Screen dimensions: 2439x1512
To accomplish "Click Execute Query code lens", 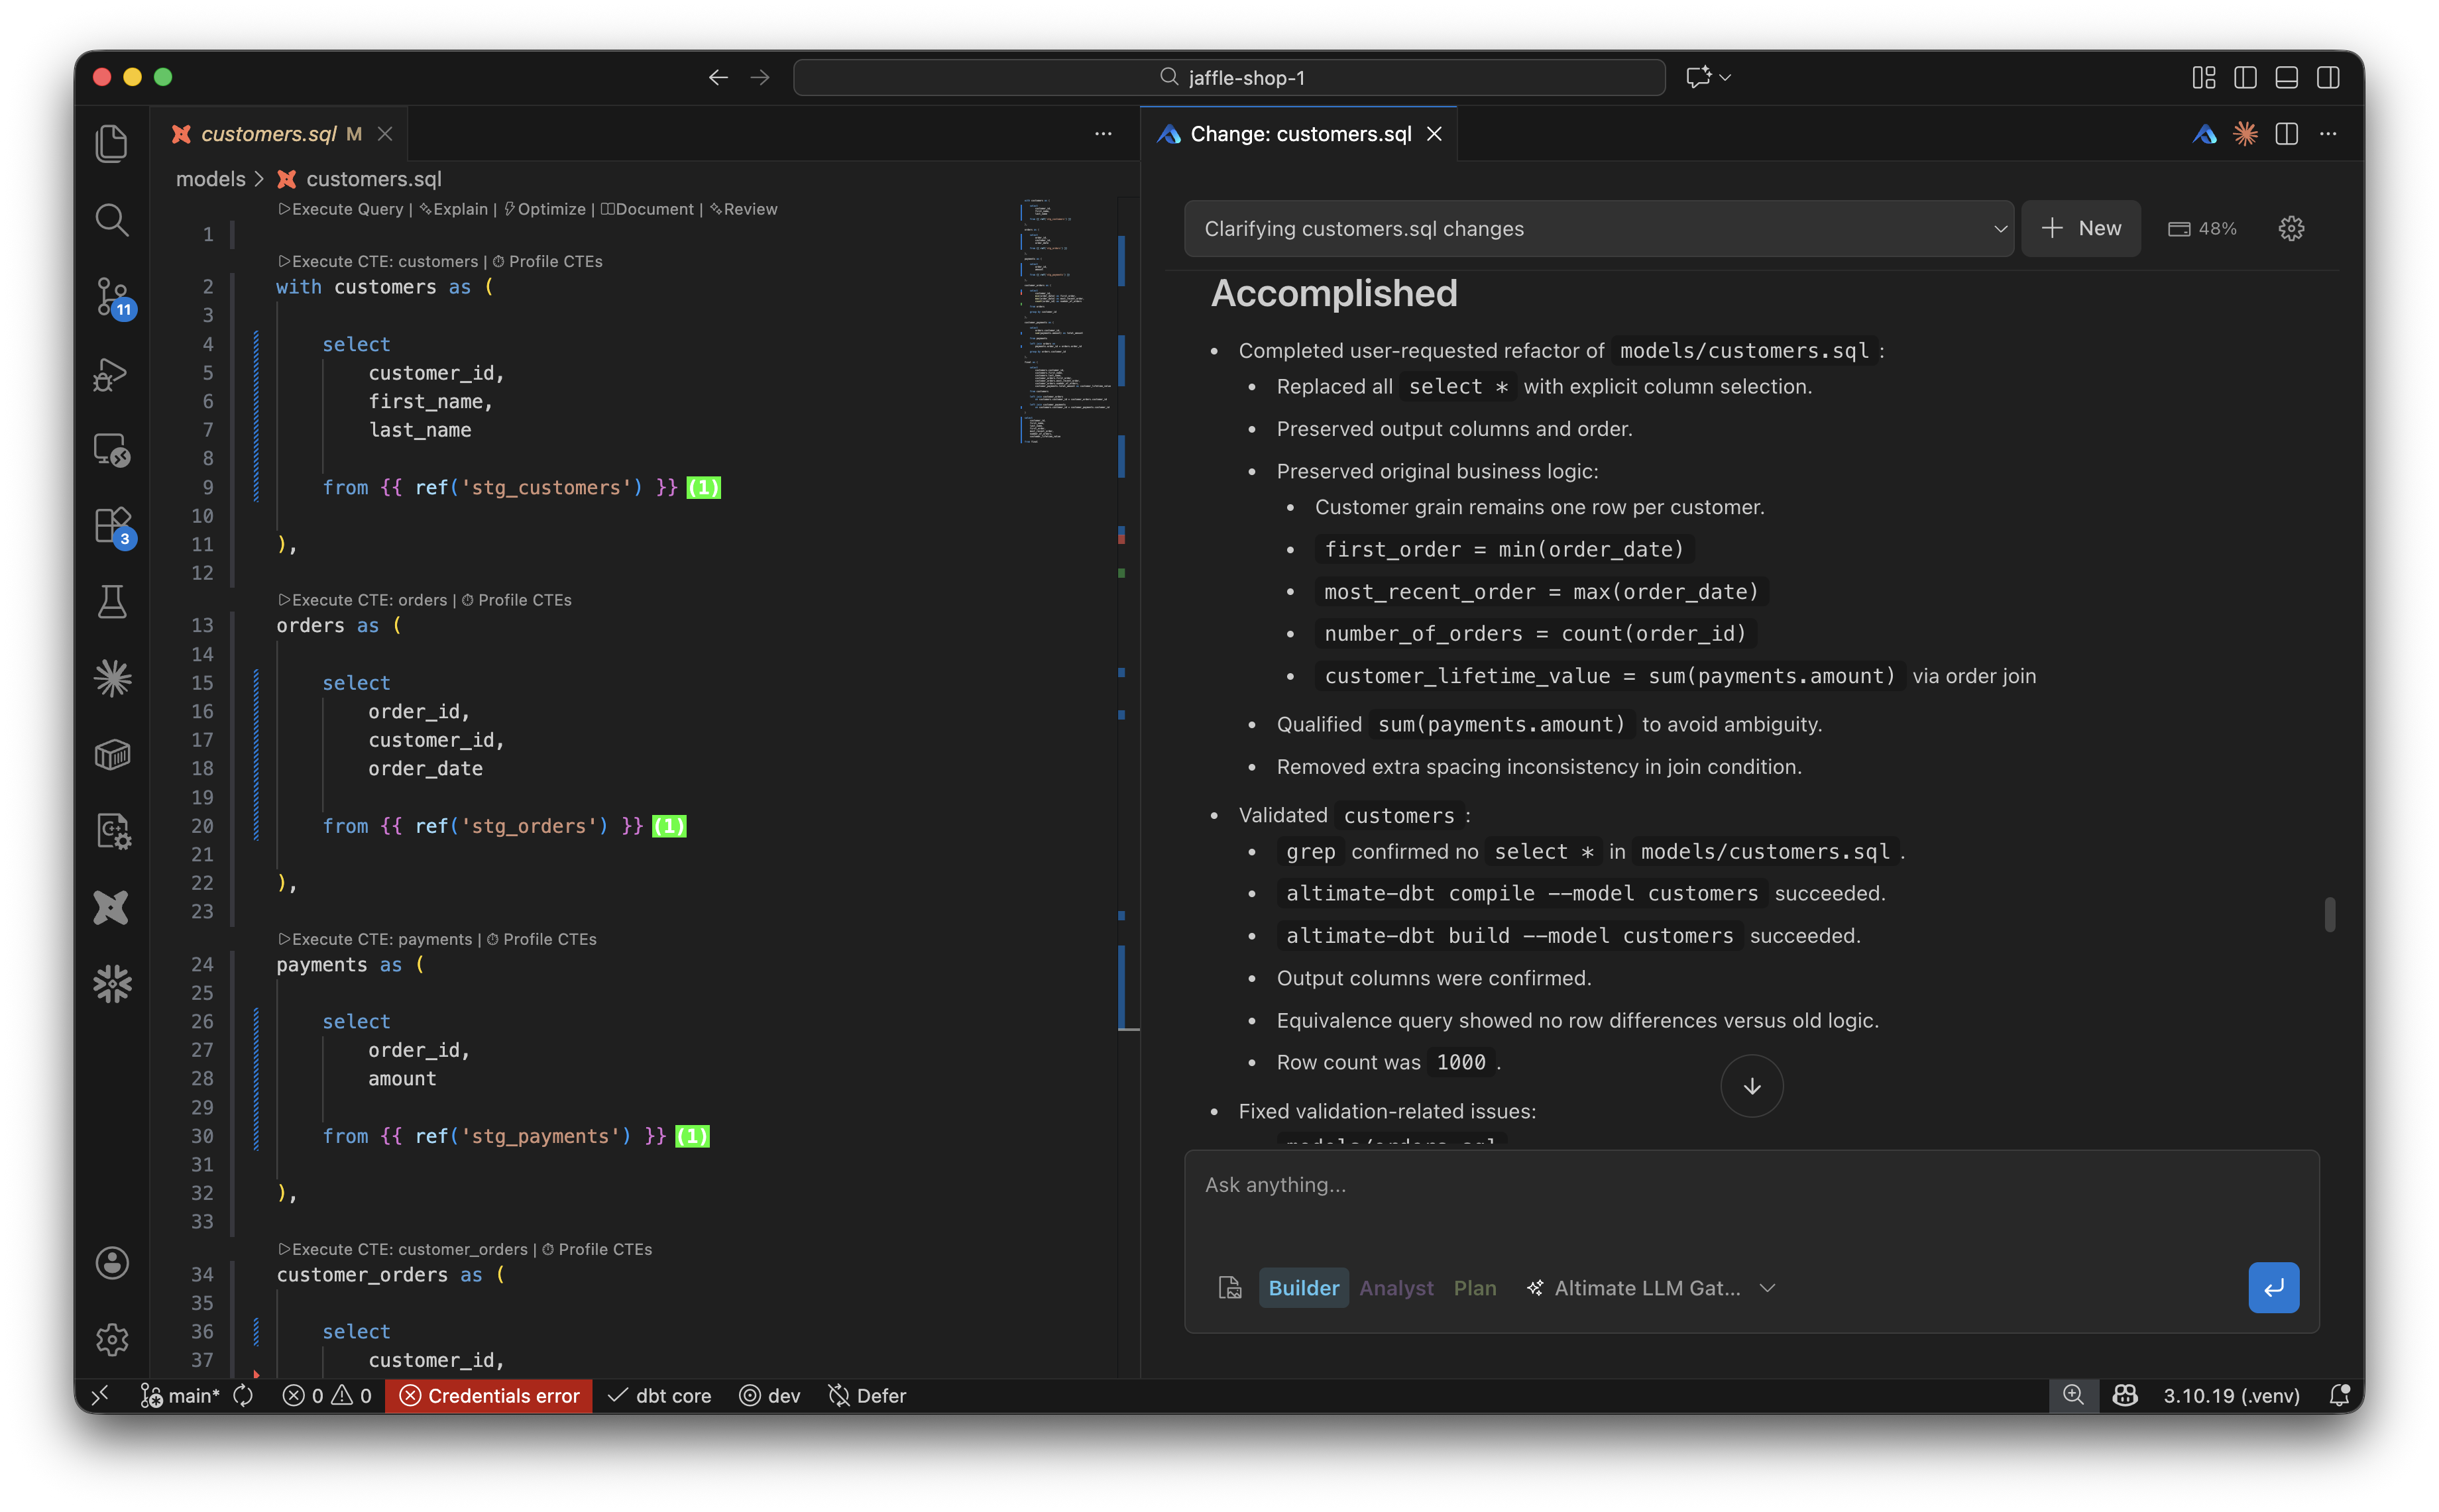I will tap(340, 209).
